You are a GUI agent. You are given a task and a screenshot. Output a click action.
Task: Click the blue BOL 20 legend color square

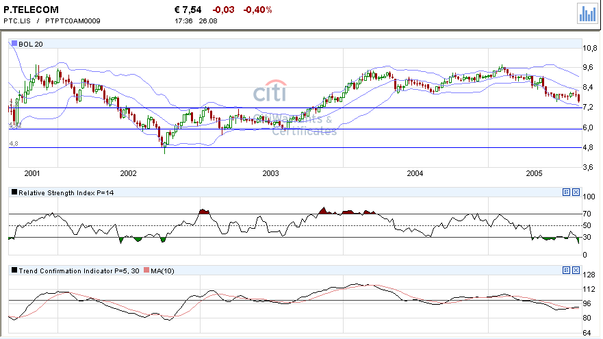click(14, 43)
